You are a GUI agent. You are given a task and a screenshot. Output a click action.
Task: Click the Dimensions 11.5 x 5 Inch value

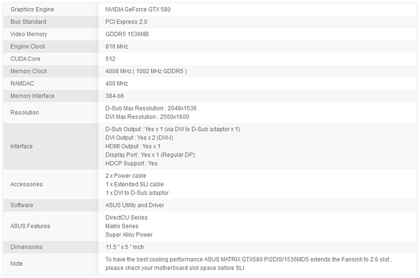(x=124, y=247)
